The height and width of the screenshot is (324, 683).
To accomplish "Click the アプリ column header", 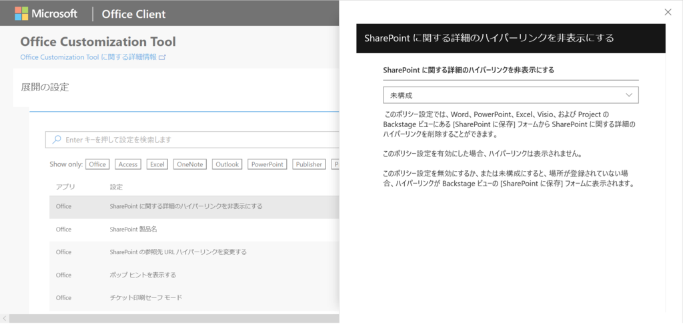I will pyautogui.click(x=66, y=187).
